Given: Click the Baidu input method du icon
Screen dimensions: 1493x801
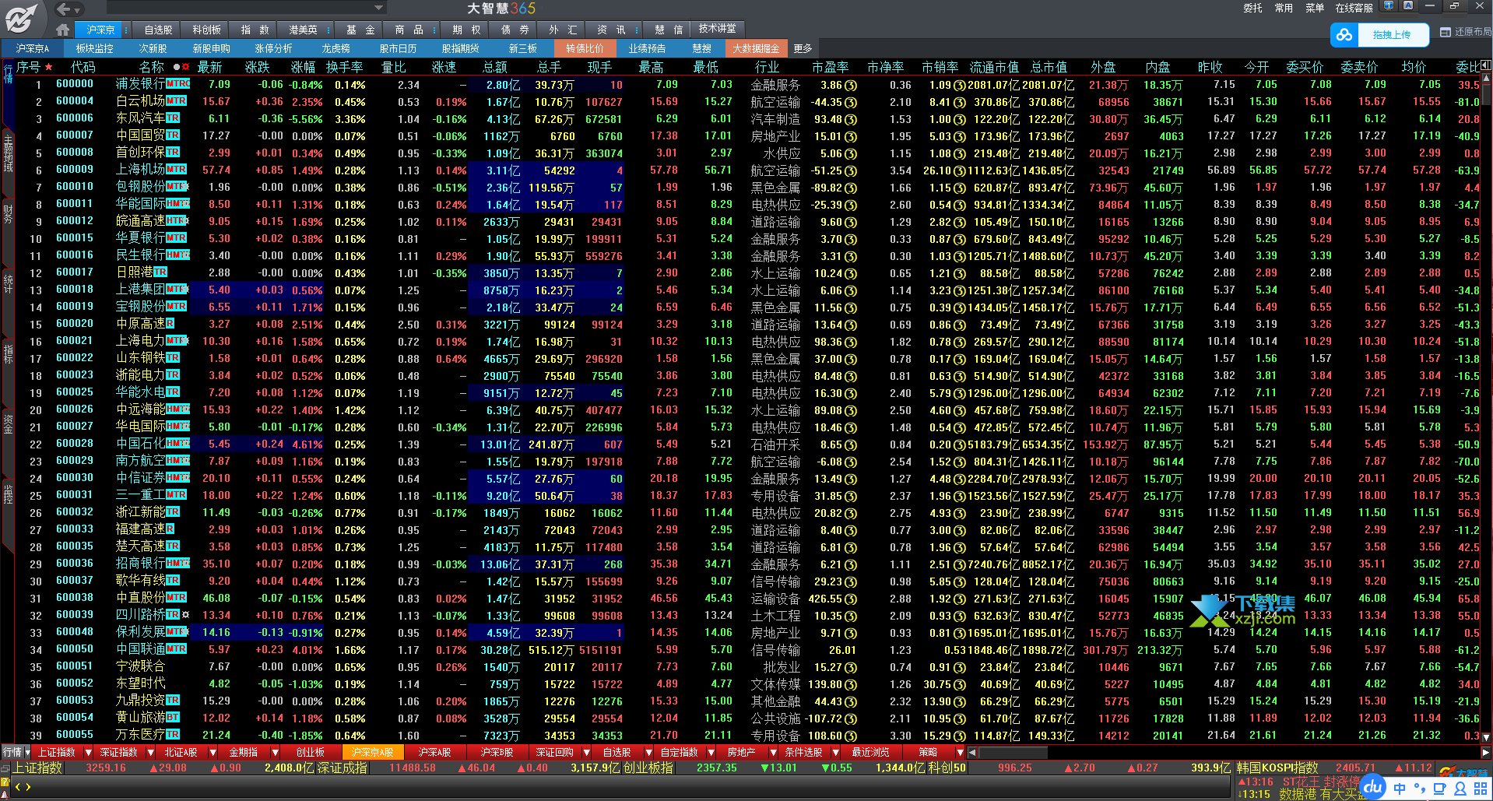Looking at the screenshot, I should [x=1373, y=786].
